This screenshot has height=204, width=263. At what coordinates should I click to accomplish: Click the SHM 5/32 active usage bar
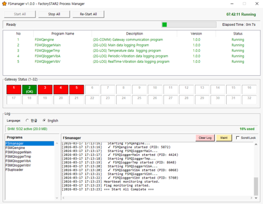pyautogui.click(x=131, y=129)
